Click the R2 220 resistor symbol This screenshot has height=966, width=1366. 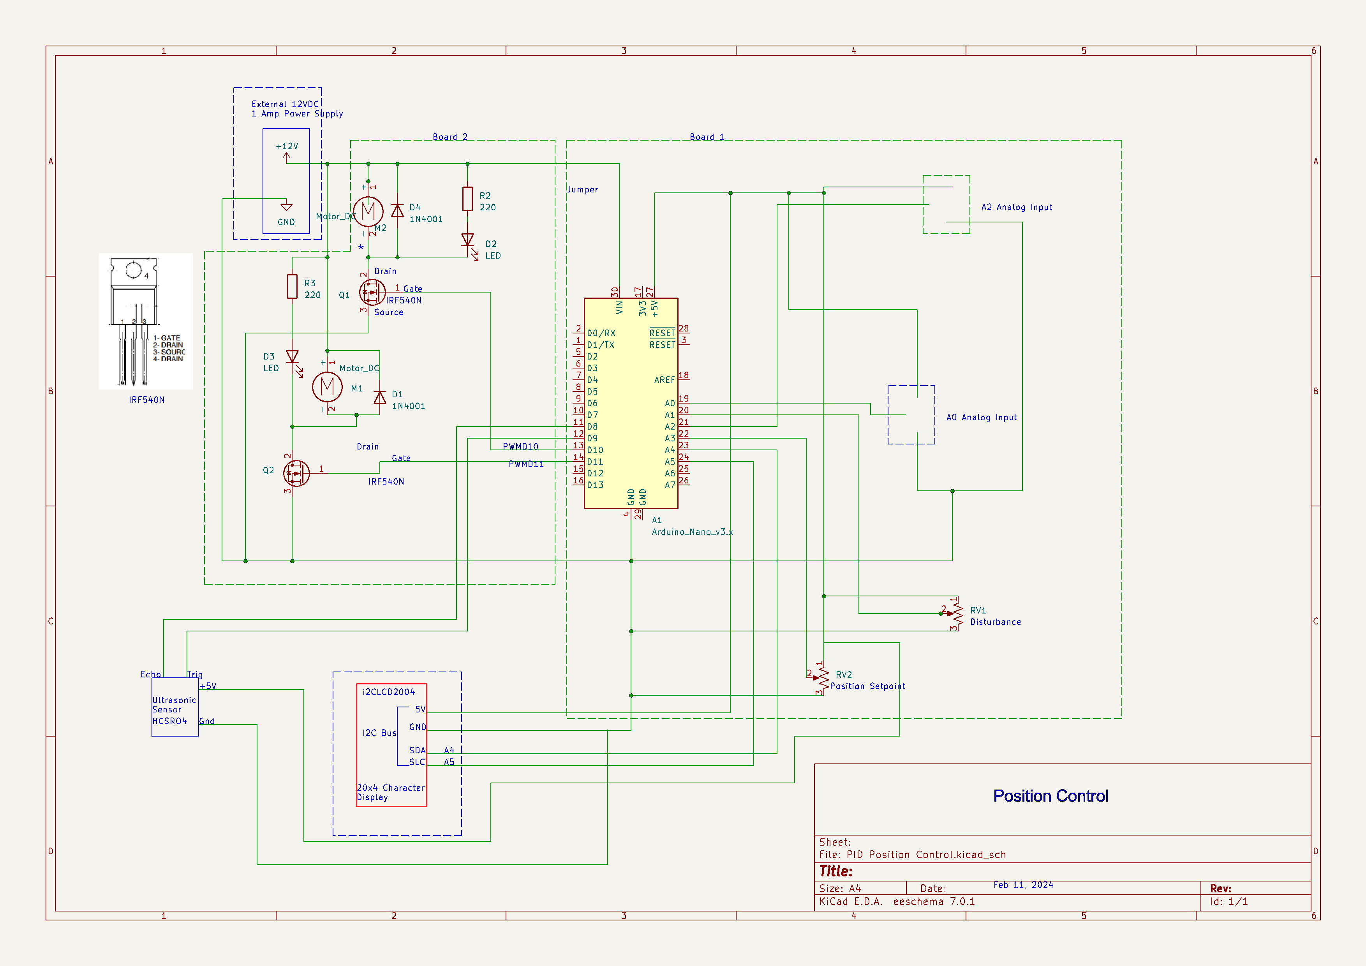pyautogui.click(x=468, y=199)
